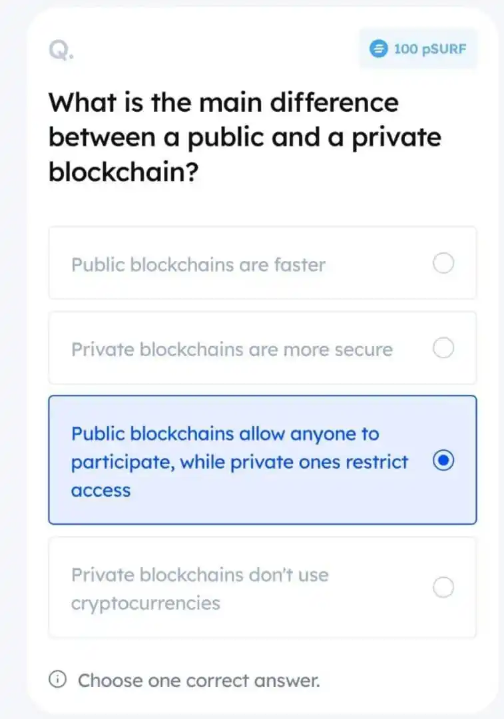Click the word "cryptocurrencies" in last option
The width and height of the screenshot is (504, 719).
146,603
